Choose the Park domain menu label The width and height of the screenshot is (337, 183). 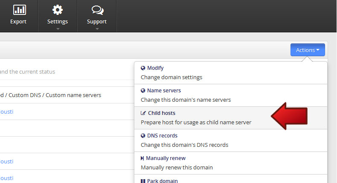point(162,181)
